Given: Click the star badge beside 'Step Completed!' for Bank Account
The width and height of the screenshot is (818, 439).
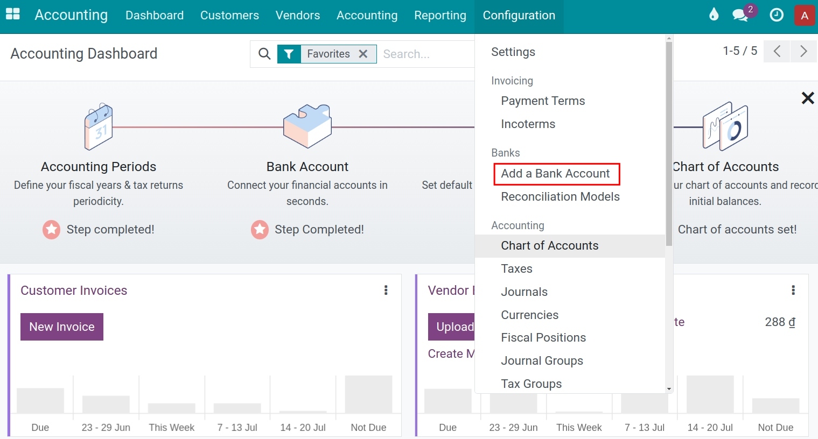Looking at the screenshot, I should pos(260,230).
